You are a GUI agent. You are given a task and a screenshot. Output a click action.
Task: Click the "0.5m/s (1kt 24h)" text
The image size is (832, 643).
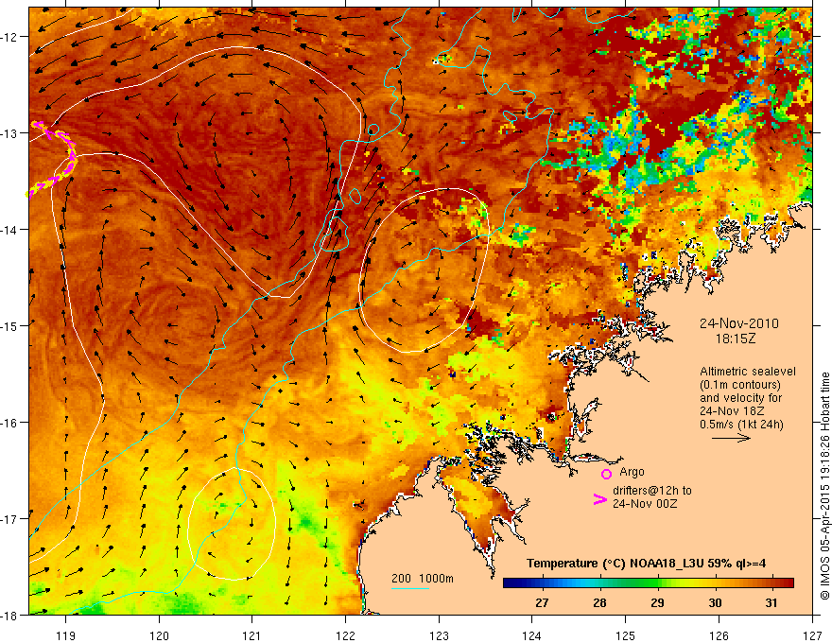741,424
